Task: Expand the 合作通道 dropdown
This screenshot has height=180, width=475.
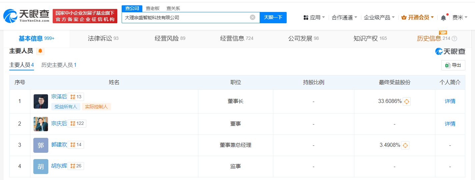Action: point(344,18)
